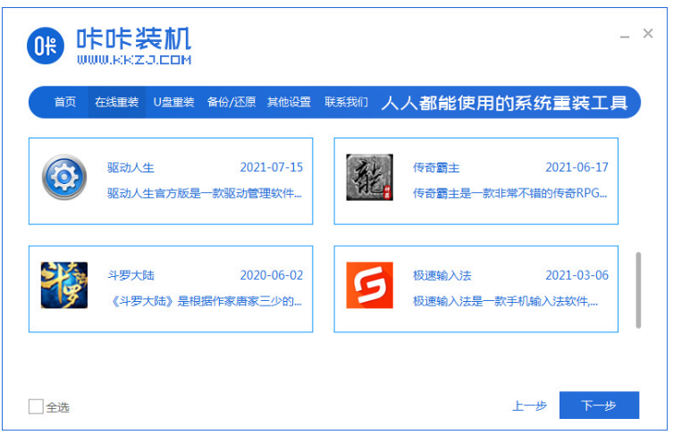Open the U盘重装 tab

coord(173,102)
